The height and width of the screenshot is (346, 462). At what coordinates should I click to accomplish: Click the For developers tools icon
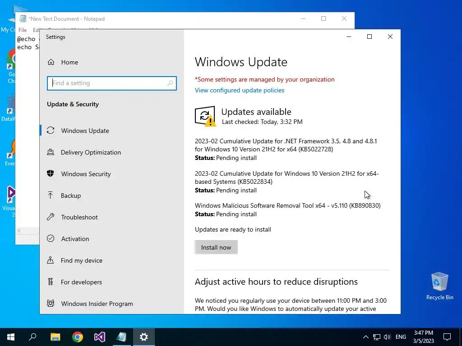[51, 282]
